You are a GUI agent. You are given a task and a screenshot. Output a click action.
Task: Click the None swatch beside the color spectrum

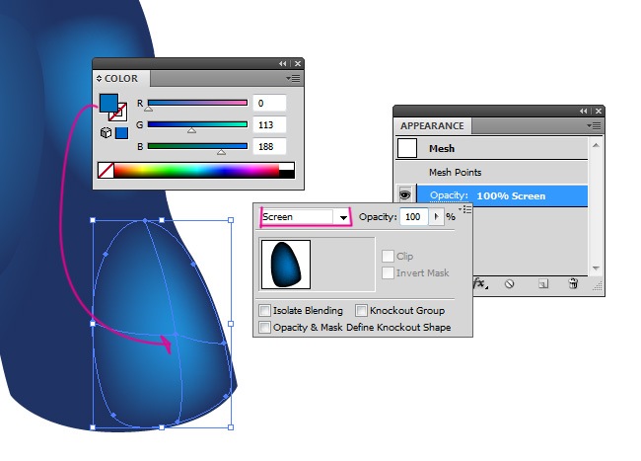(x=106, y=171)
